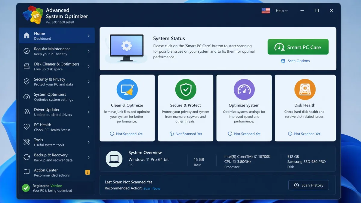Click the System Overview laptop icon
This screenshot has width=361, height=203.
click(x=114, y=159)
